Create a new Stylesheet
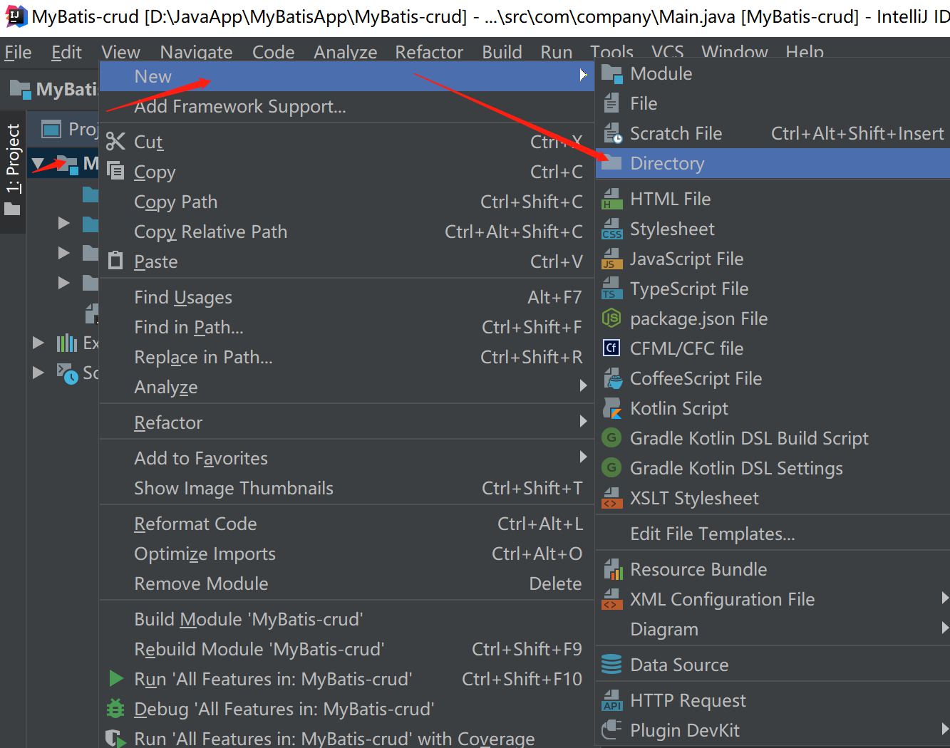This screenshot has width=950, height=748. [672, 229]
